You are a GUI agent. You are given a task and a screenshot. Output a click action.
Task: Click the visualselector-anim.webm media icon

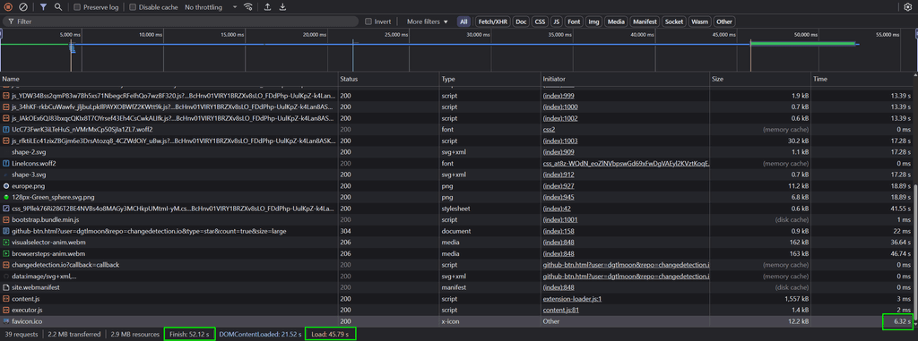pyautogui.click(x=6, y=243)
